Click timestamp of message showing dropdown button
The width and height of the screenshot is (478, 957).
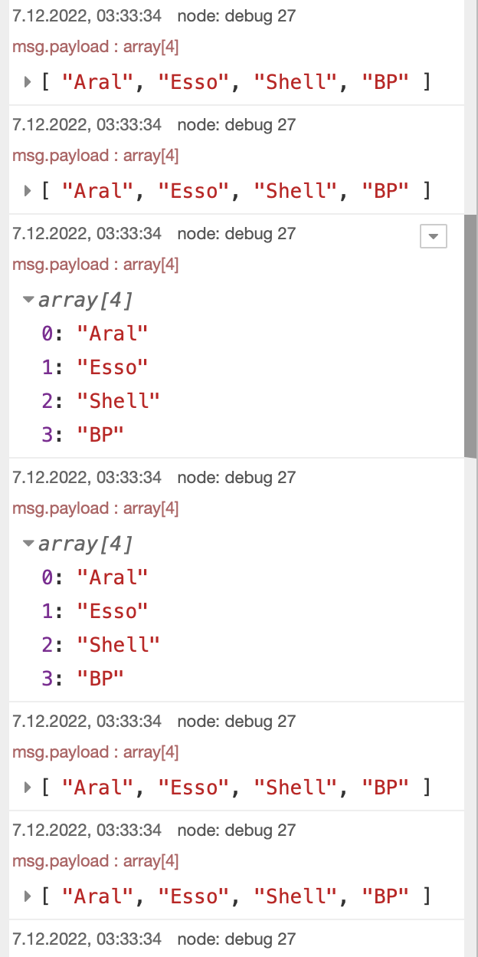(x=87, y=234)
